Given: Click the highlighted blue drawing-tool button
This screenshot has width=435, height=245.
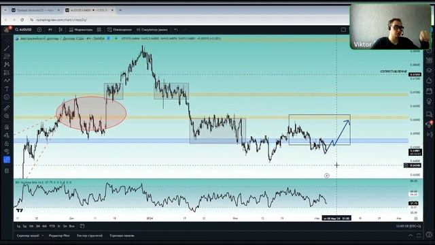Looking at the screenshot, I should click(7, 160).
